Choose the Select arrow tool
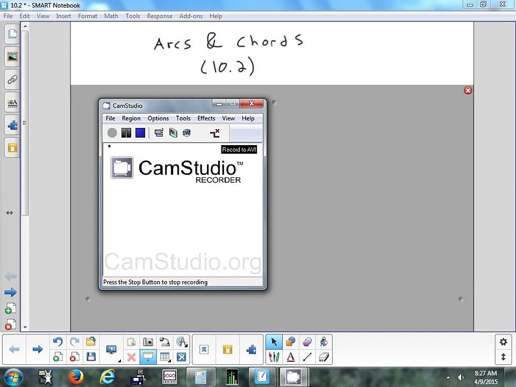Image resolution: width=516 pixels, height=387 pixels. (x=274, y=342)
